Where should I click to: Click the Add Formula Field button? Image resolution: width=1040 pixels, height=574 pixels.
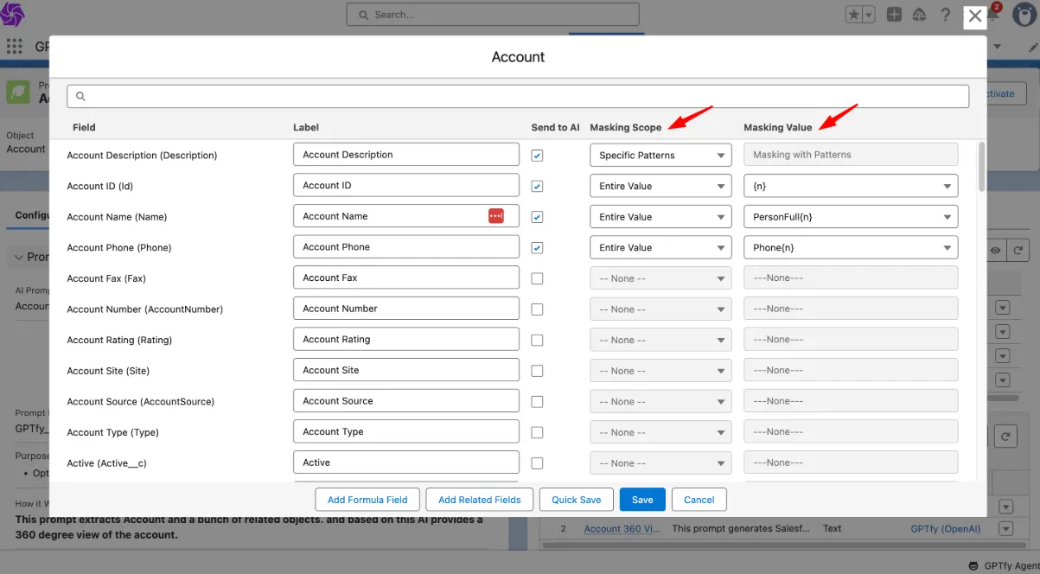367,499
